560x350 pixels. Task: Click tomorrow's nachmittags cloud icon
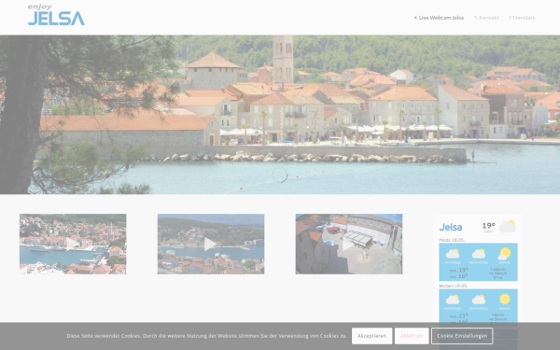click(479, 300)
